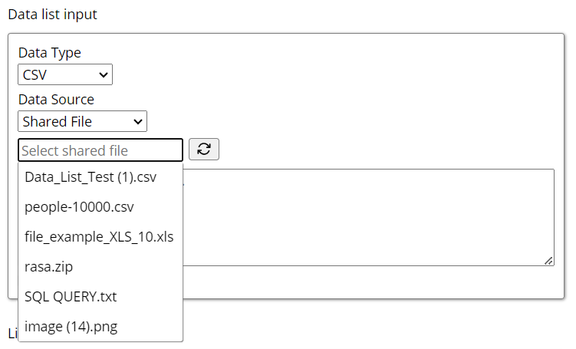Open the Data Source Shared File dropdown

[82, 121]
